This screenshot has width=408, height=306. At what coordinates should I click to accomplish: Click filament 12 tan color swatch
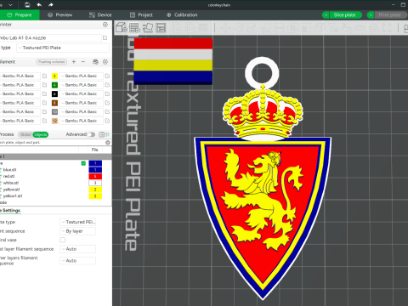click(54, 121)
